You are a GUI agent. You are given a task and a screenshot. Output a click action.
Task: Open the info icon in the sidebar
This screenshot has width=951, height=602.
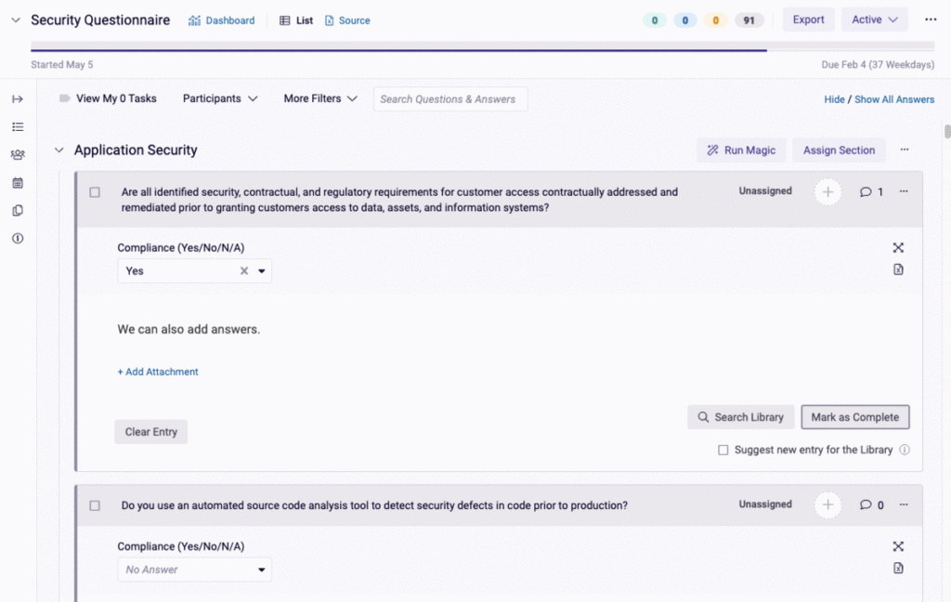17,238
